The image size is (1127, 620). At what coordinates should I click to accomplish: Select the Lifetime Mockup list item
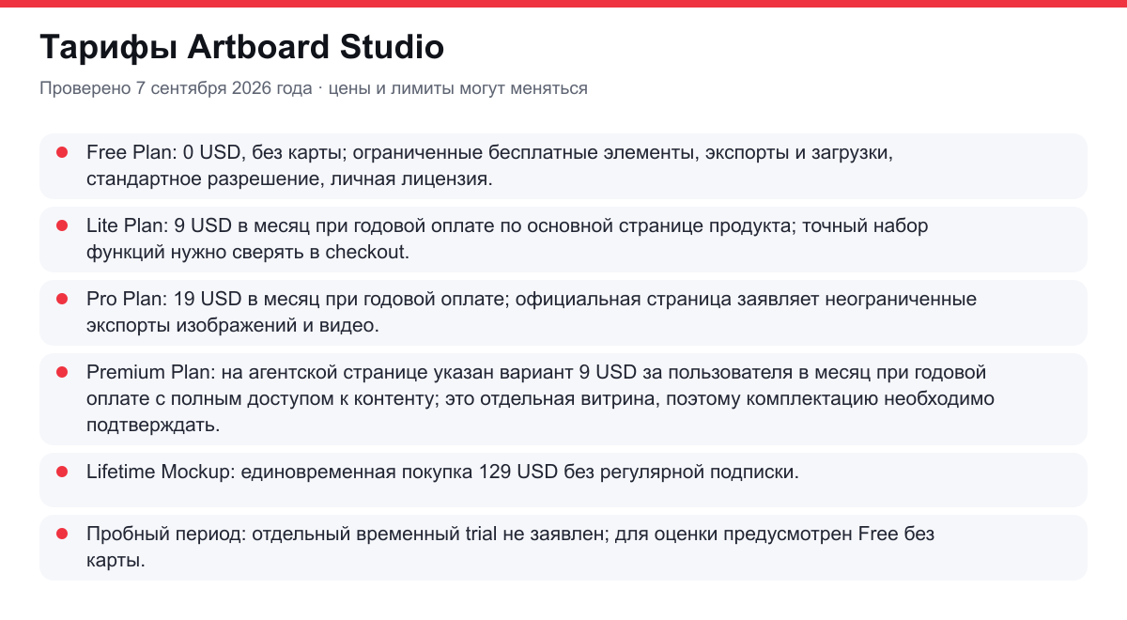(x=563, y=479)
